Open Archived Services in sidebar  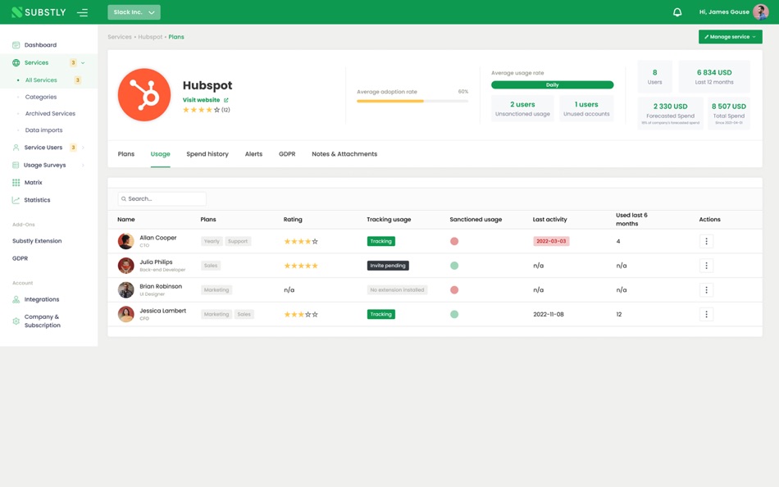pos(50,113)
